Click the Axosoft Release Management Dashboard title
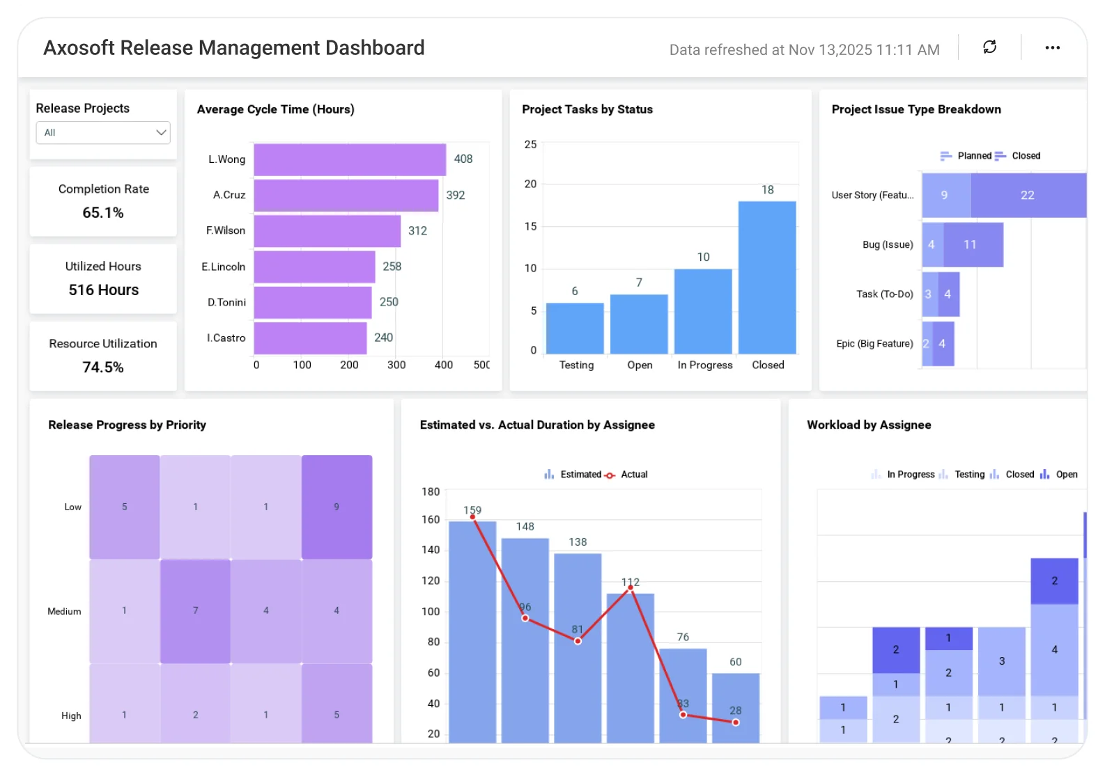Viewport: 1105px width, 774px height. coord(234,47)
